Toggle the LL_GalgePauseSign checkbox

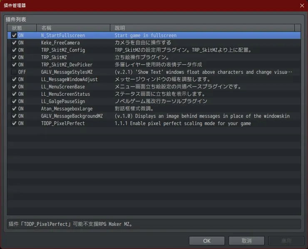[x=14, y=101]
